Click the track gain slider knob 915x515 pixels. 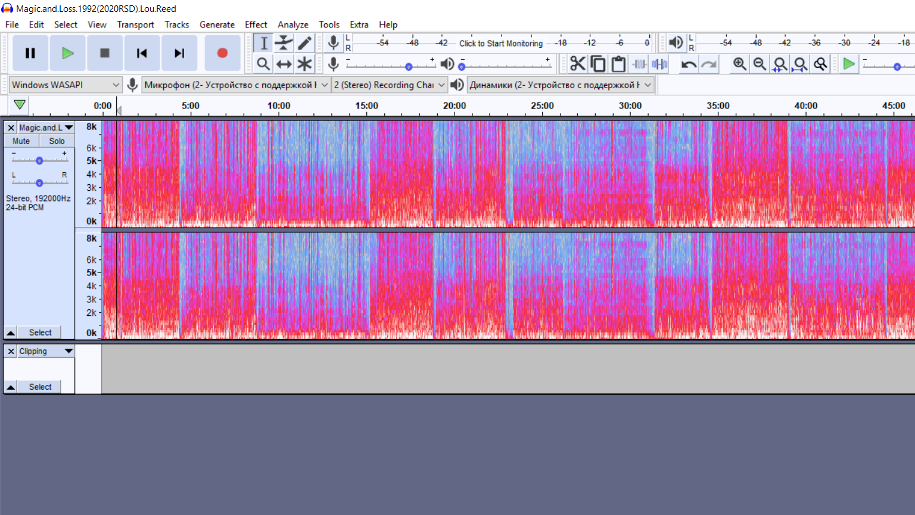39,160
